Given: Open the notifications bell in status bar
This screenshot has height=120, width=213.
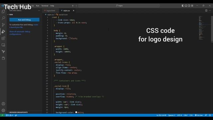Looking at the screenshot, I should 210,115.
